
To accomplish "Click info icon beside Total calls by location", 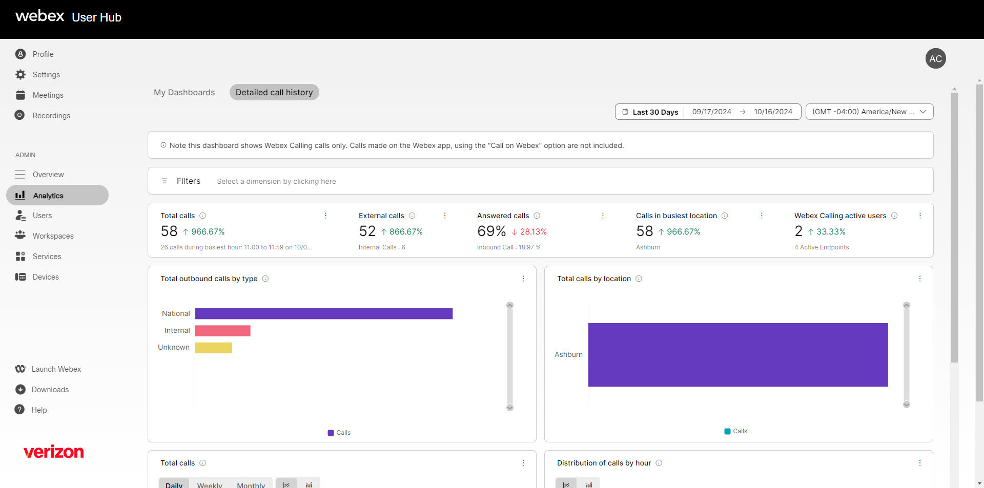I will click(639, 279).
